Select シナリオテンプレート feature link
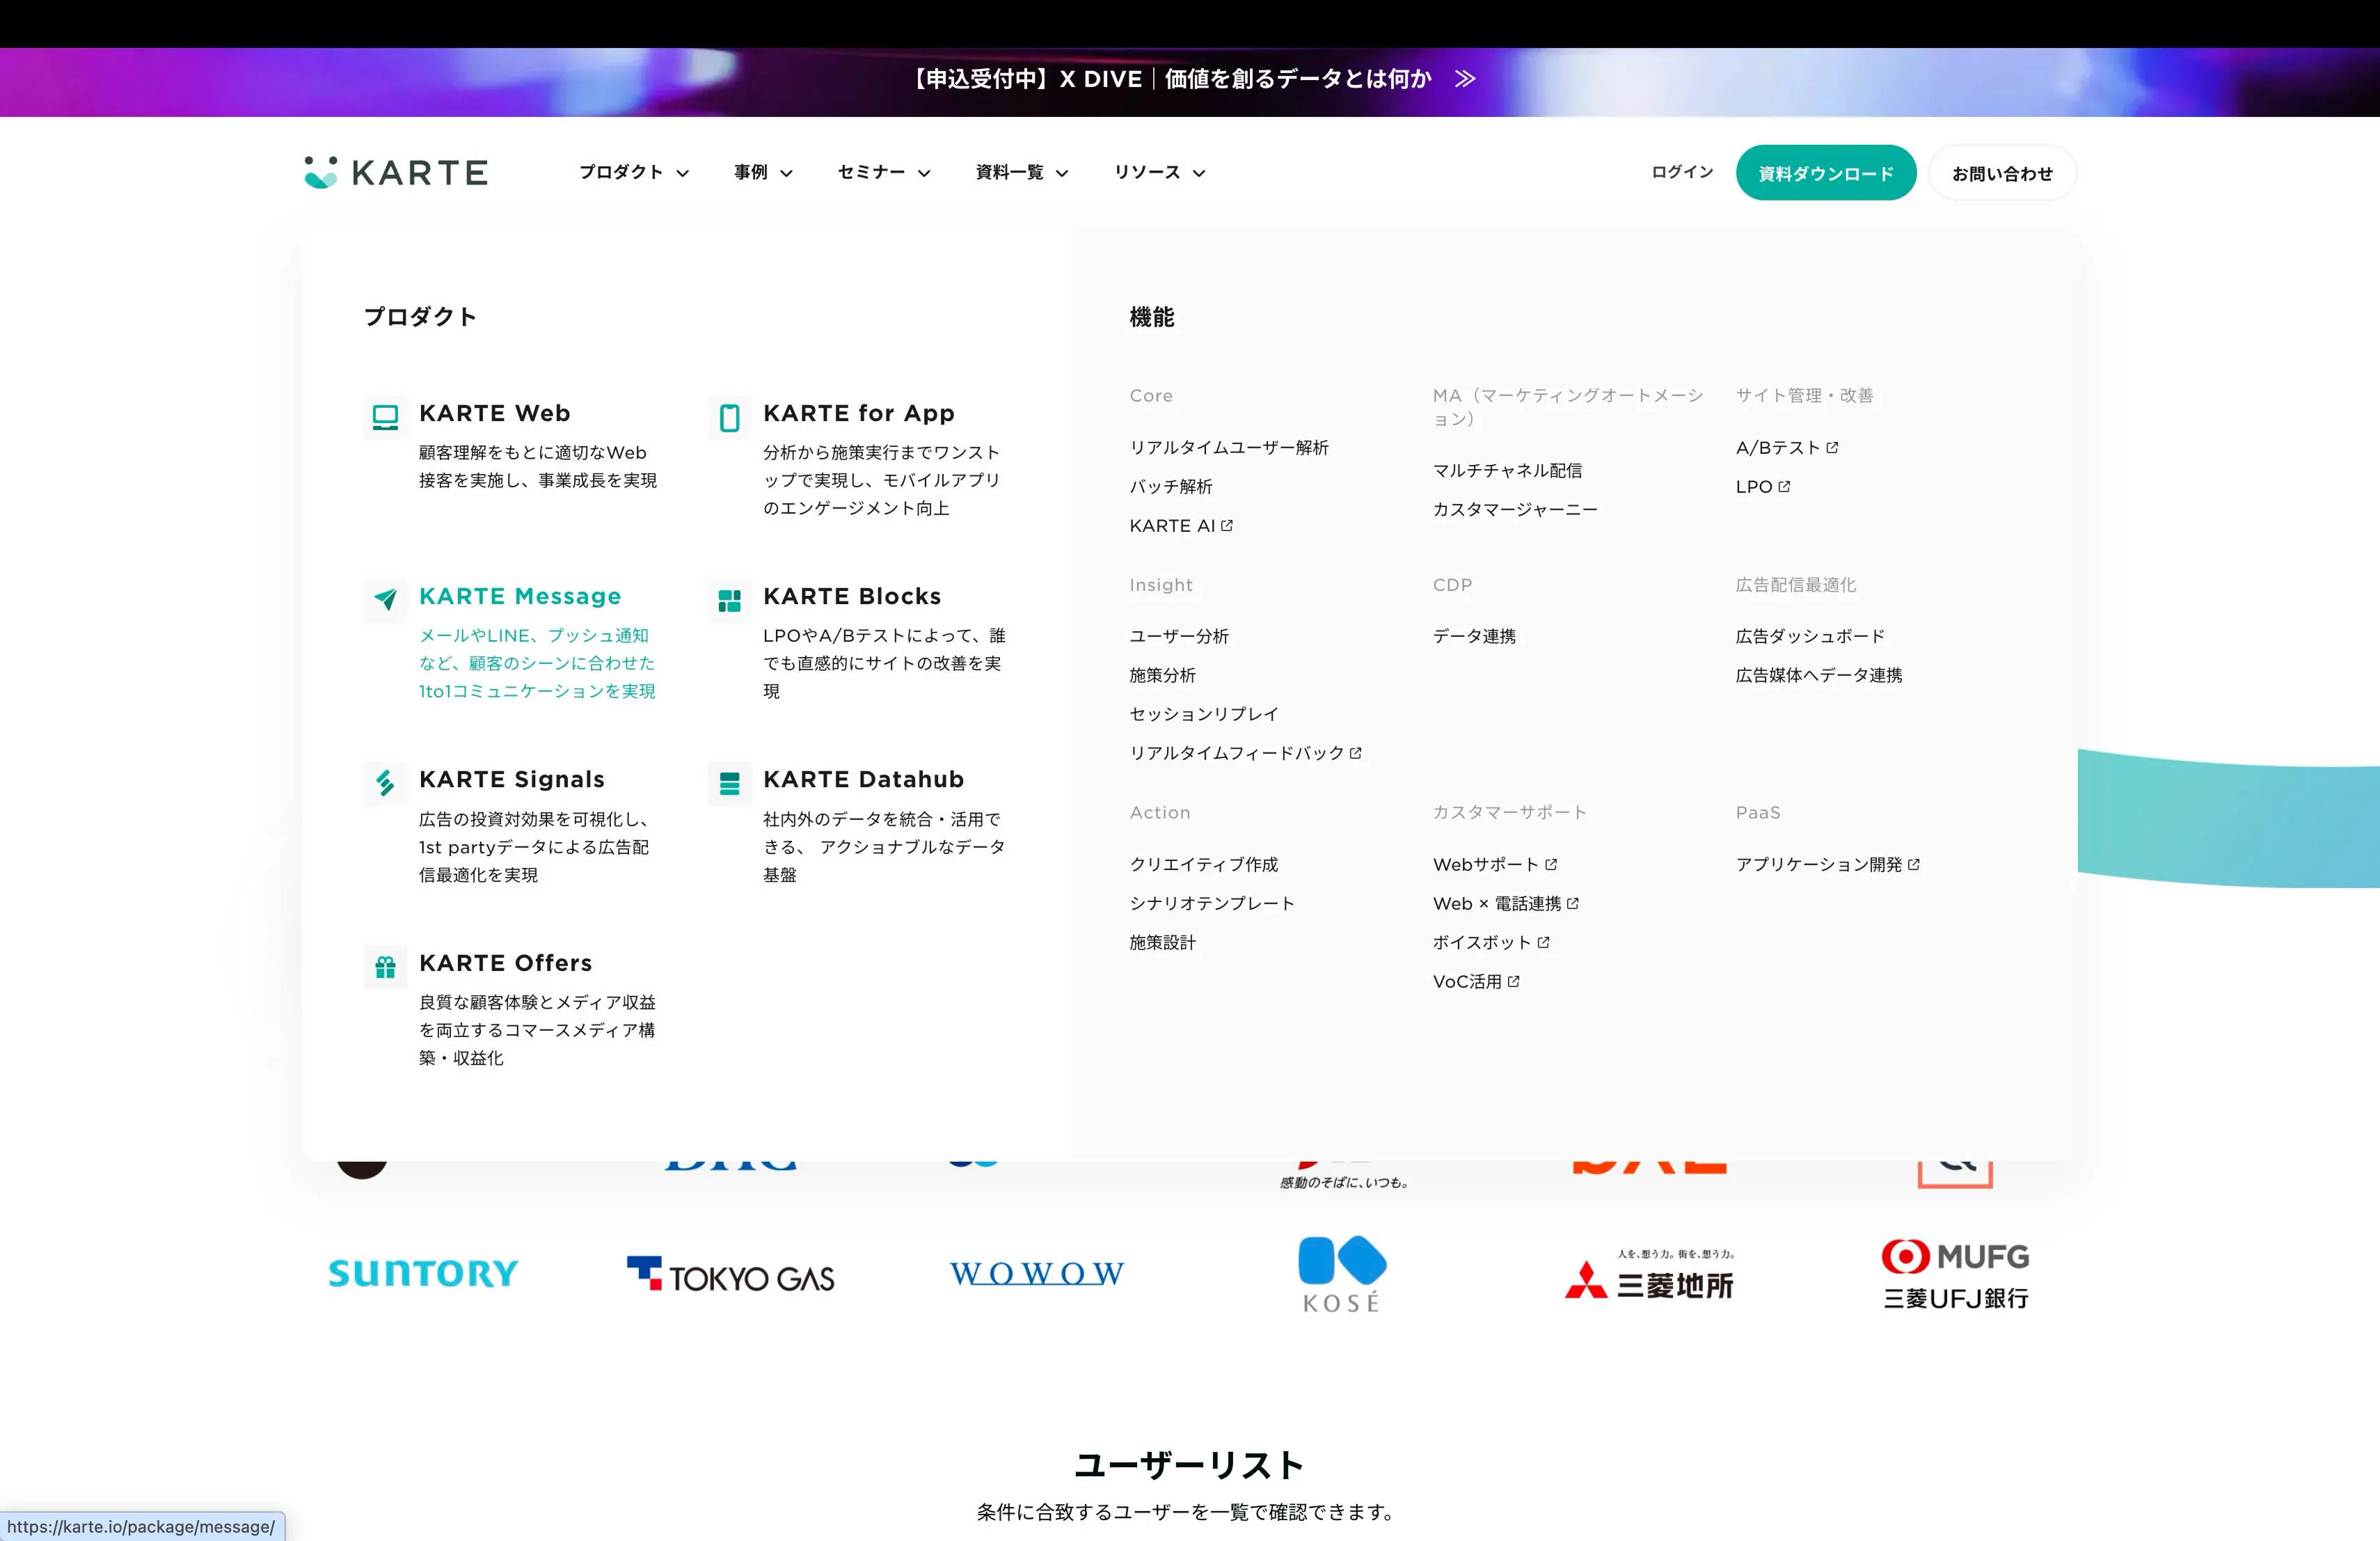Viewport: 2380px width, 1541px height. pyautogui.click(x=1212, y=903)
